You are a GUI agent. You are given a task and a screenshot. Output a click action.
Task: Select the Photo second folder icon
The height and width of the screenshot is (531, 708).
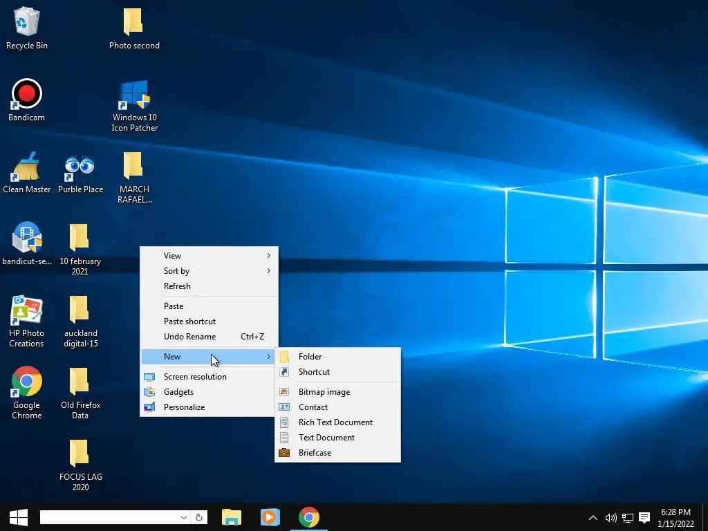[x=134, y=28]
